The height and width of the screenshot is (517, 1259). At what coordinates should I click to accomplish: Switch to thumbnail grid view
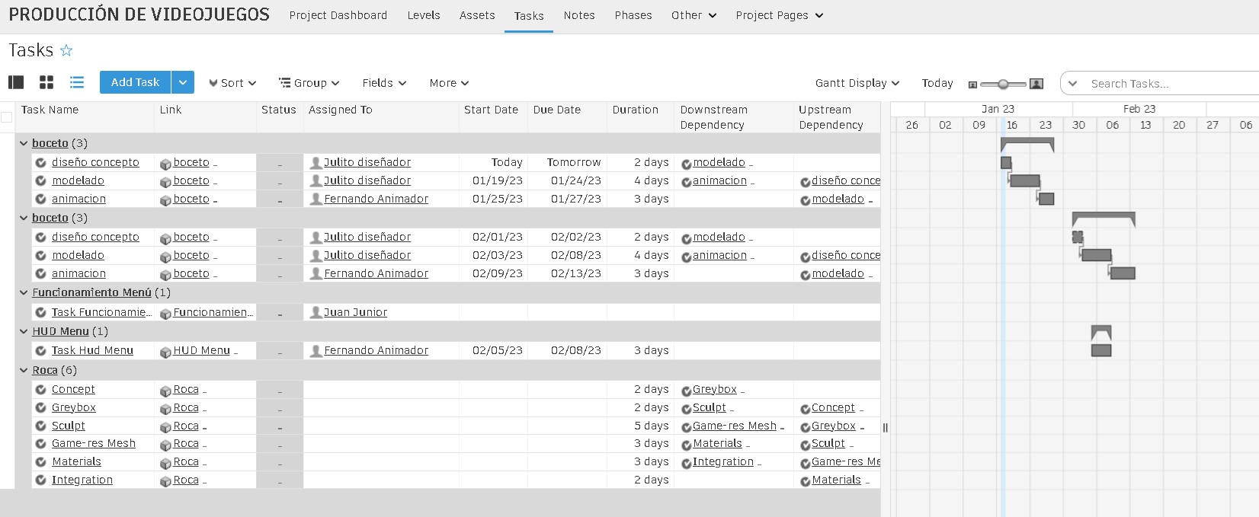46,82
